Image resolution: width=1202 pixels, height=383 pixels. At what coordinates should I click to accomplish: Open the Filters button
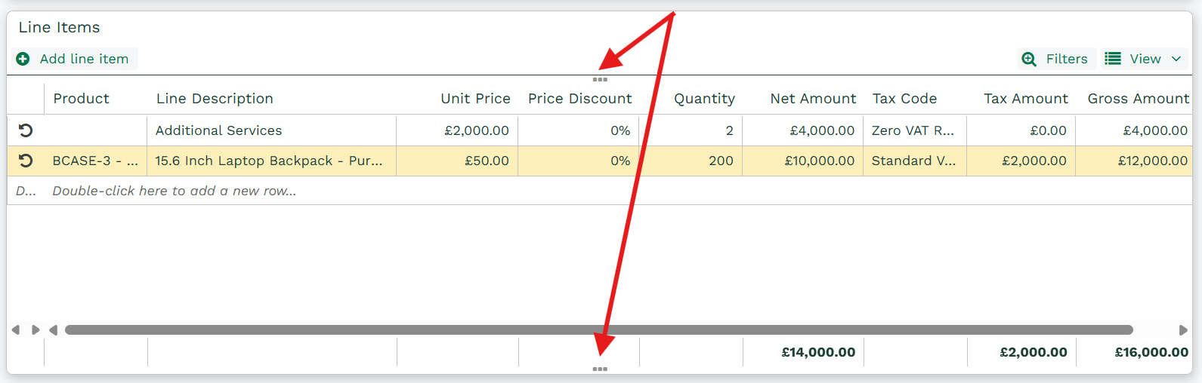tap(1056, 59)
